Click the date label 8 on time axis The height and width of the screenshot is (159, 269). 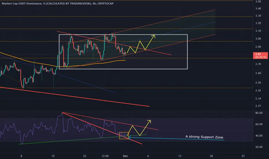click(x=21, y=156)
